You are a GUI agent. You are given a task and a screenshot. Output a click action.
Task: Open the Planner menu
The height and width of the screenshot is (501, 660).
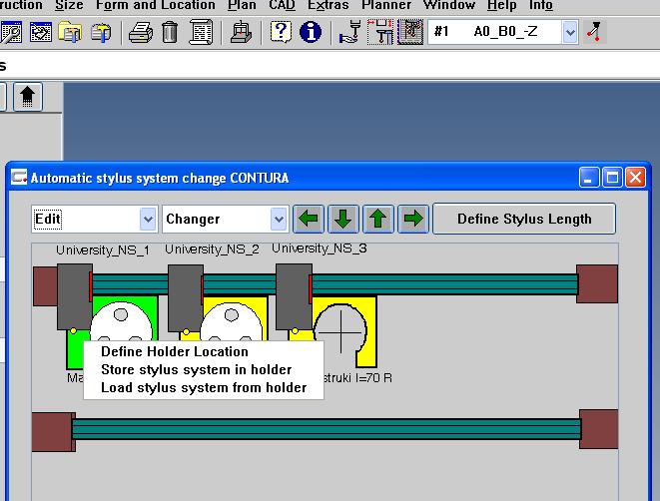(x=386, y=5)
